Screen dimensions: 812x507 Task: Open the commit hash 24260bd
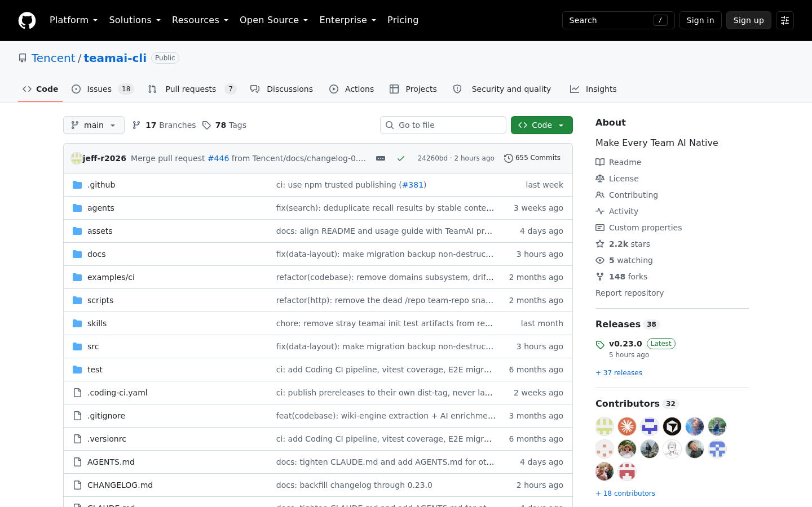[433, 158]
